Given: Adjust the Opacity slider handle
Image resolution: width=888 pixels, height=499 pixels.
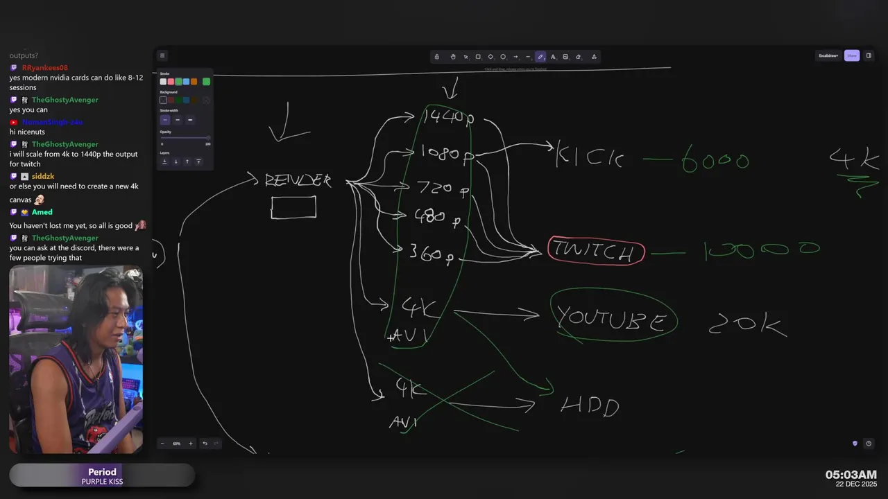Looking at the screenshot, I should (x=208, y=137).
